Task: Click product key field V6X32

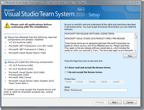Action: [106, 82]
